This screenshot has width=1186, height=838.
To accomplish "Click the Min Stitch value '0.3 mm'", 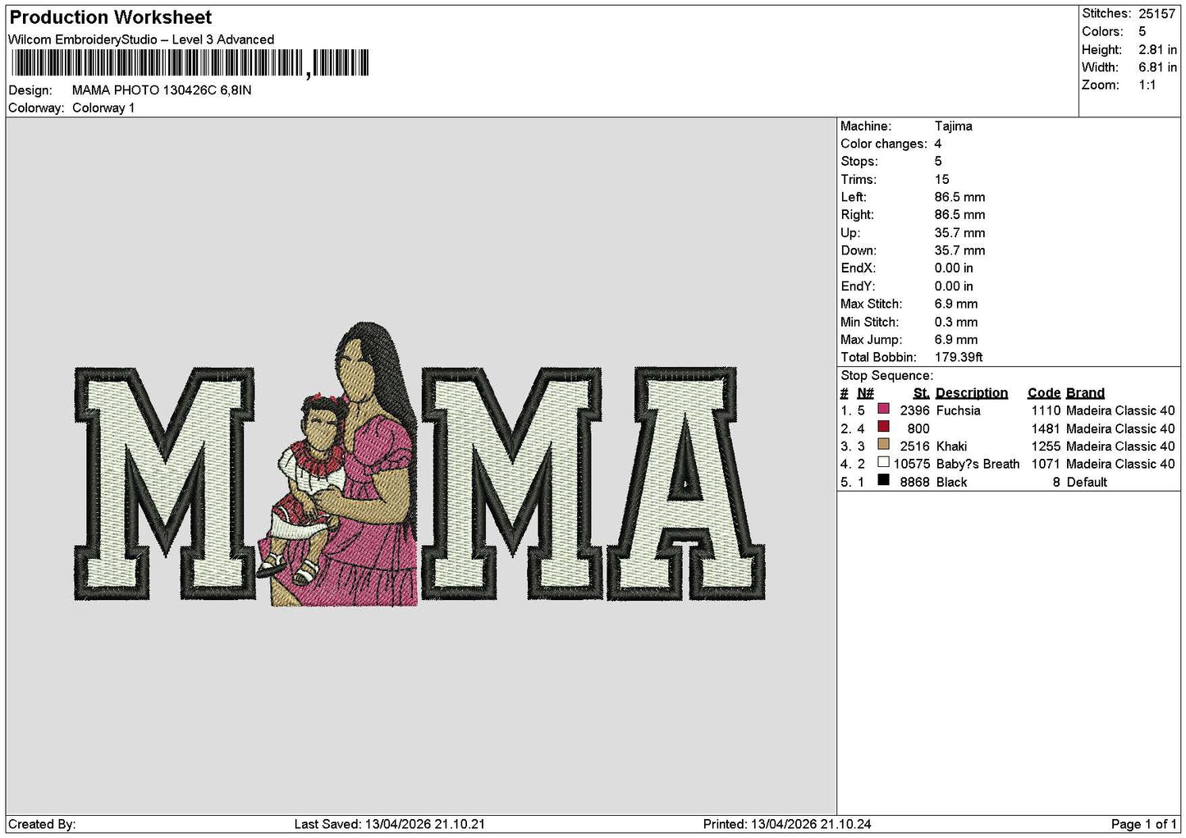I will 955,323.
